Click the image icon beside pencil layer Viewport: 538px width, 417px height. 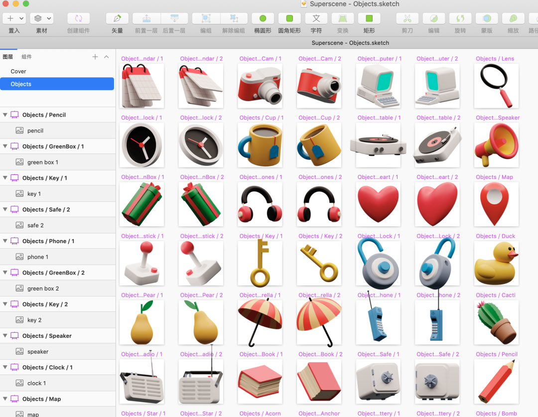tap(19, 131)
